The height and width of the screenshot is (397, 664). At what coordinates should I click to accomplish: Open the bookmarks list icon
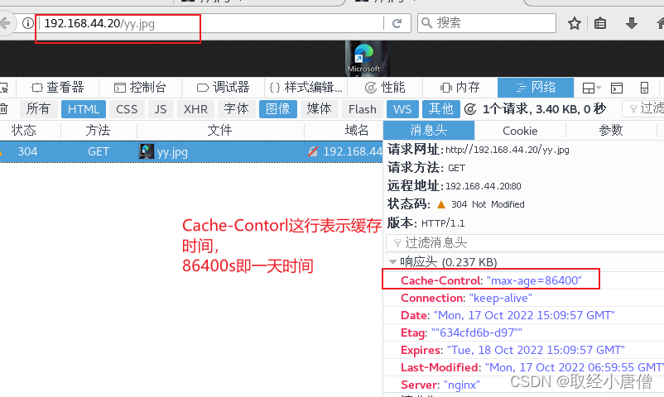click(600, 23)
